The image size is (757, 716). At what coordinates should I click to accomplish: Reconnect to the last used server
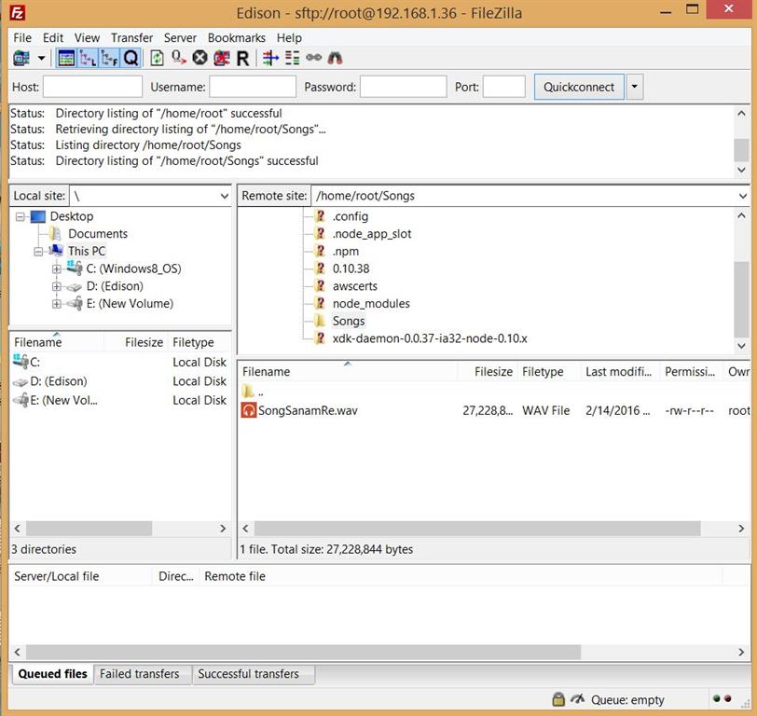[241, 58]
